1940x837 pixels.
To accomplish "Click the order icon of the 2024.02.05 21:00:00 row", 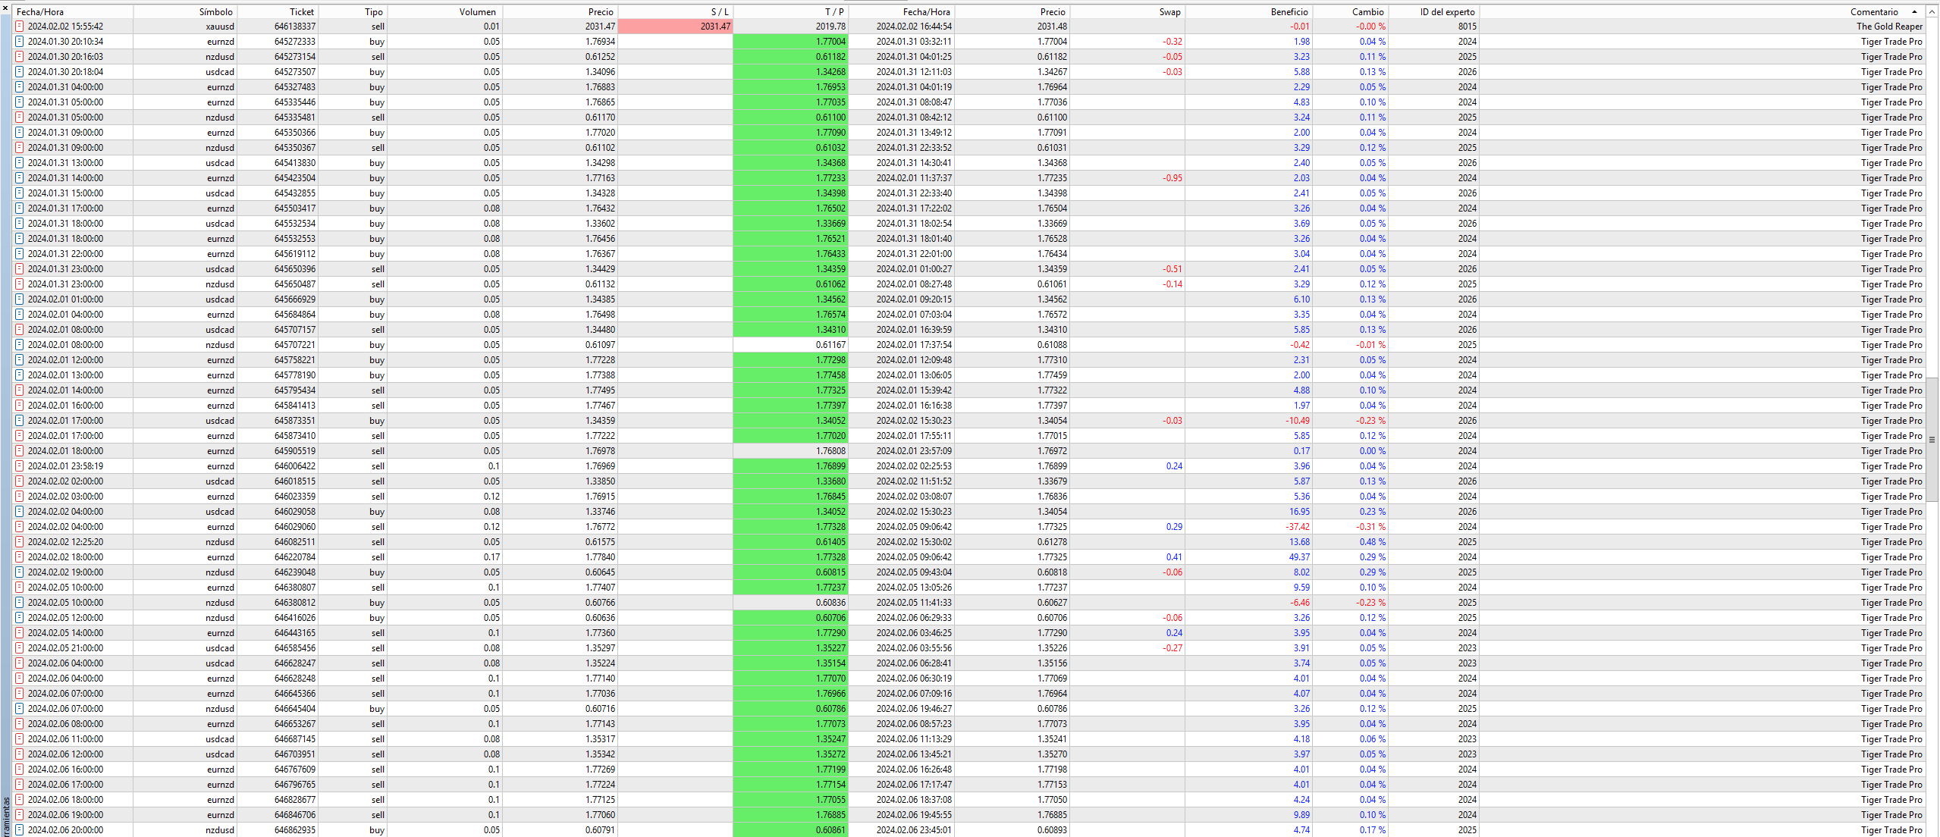I will tap(20, 648).
